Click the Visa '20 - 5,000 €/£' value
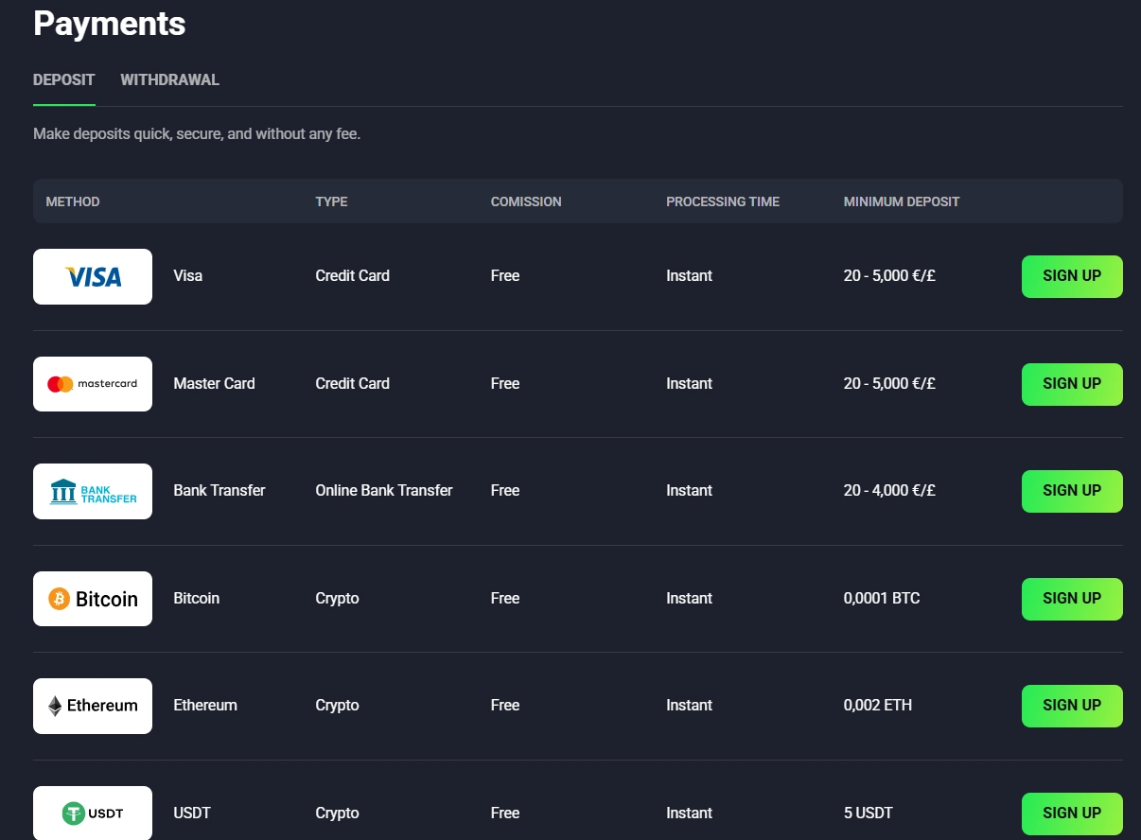Viewport: 1141px width, 840px height. tap(889, 276)
